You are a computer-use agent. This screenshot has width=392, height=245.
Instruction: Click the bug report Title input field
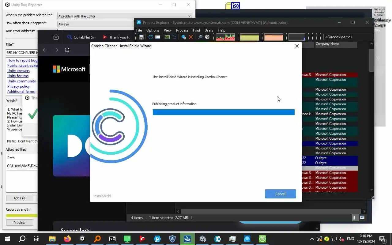coord(21,52)
